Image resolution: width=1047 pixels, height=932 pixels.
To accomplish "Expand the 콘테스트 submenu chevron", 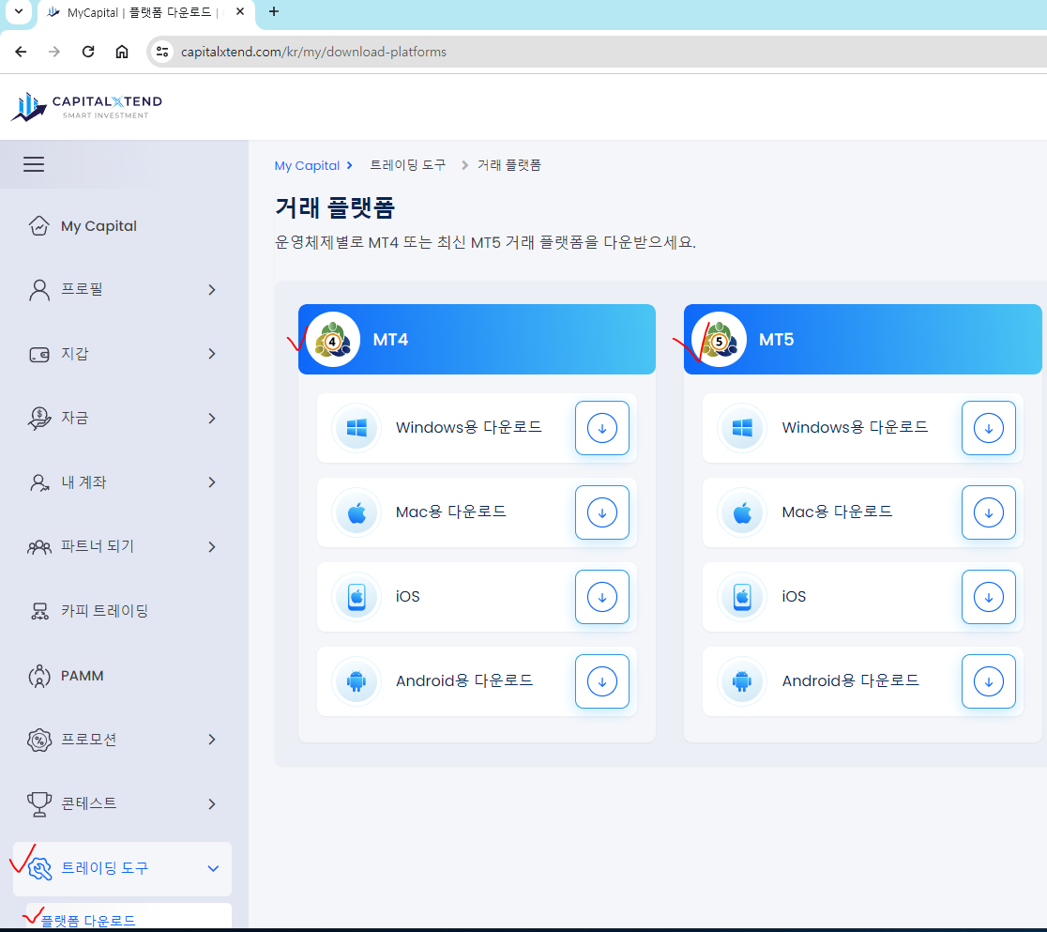I will tap(212, 803).
